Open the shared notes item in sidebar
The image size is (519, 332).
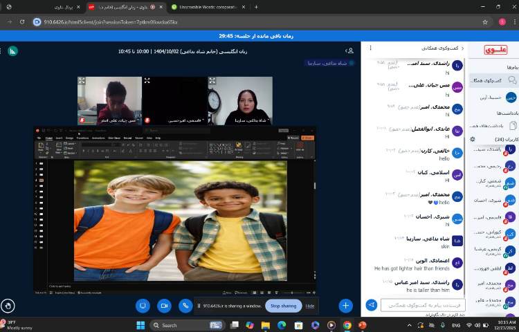point(492,125)
